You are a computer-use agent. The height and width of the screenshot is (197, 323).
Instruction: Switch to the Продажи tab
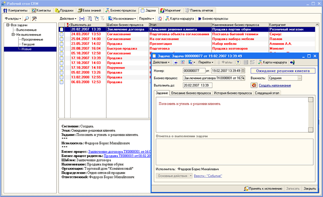coord(64,10)
